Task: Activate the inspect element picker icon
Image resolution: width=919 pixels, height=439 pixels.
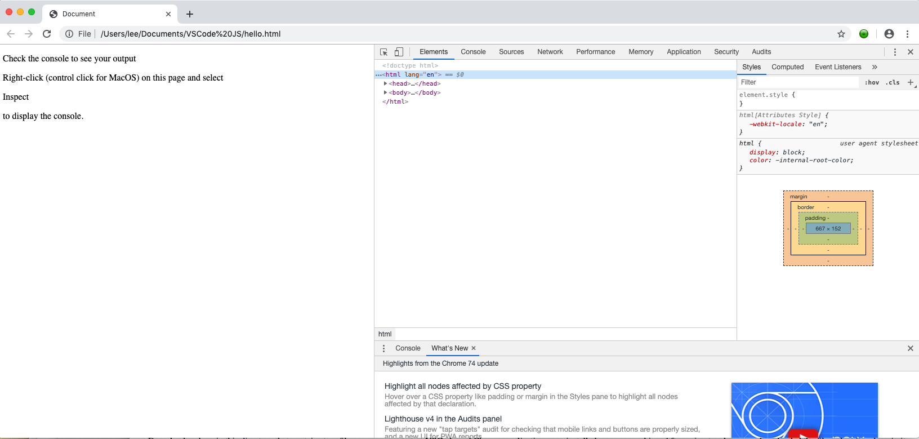Action: (x=384, y=52)
